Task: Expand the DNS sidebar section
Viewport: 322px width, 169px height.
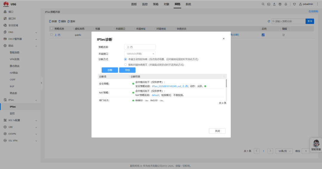Action: [x=36, y=32]
